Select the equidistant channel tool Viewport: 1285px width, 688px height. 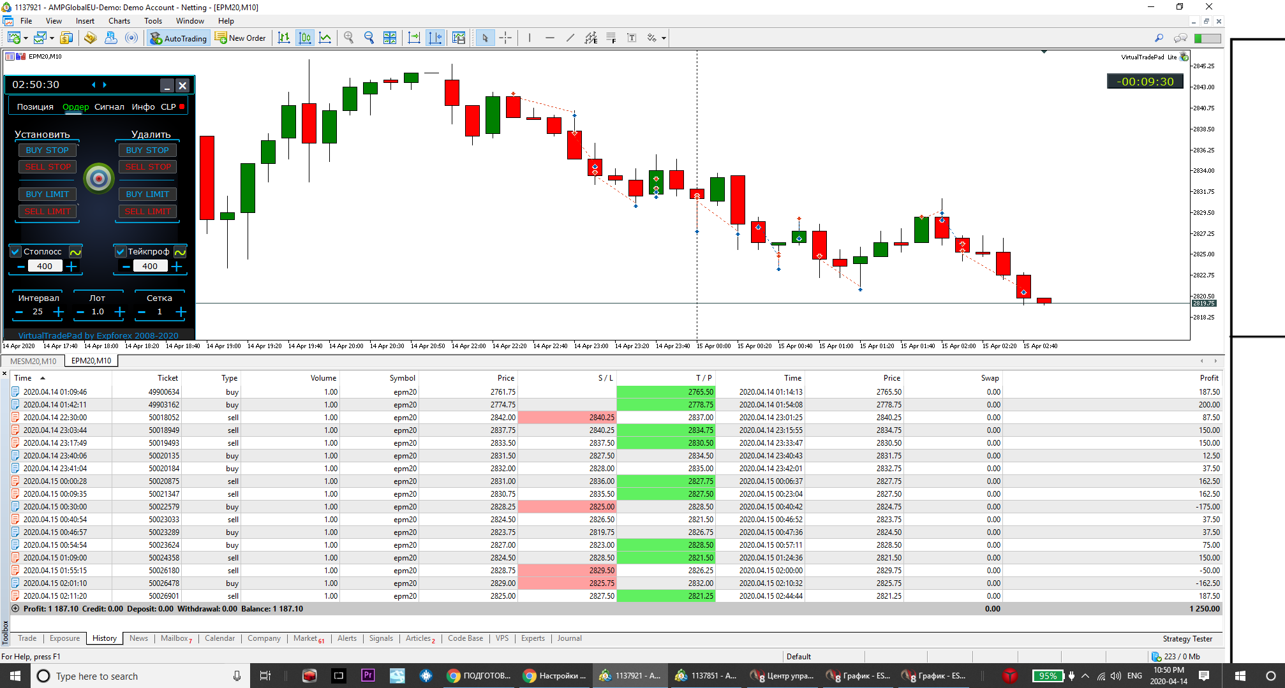[x=591, y=38]
